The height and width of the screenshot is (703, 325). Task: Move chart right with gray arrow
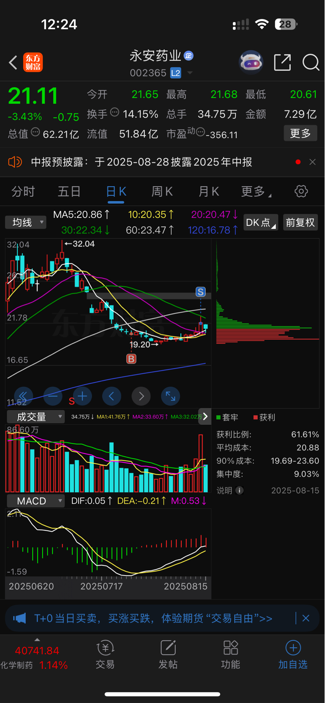pyautogui.click(x=141, y=396)
